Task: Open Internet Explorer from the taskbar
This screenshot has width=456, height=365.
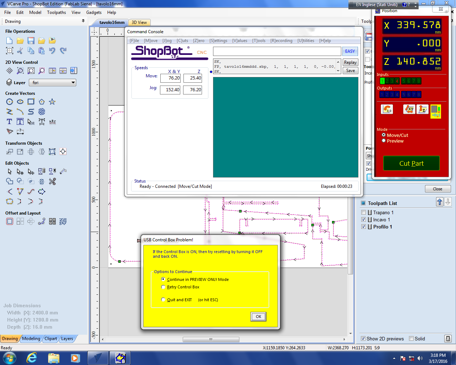Action: tap(32, 358)
